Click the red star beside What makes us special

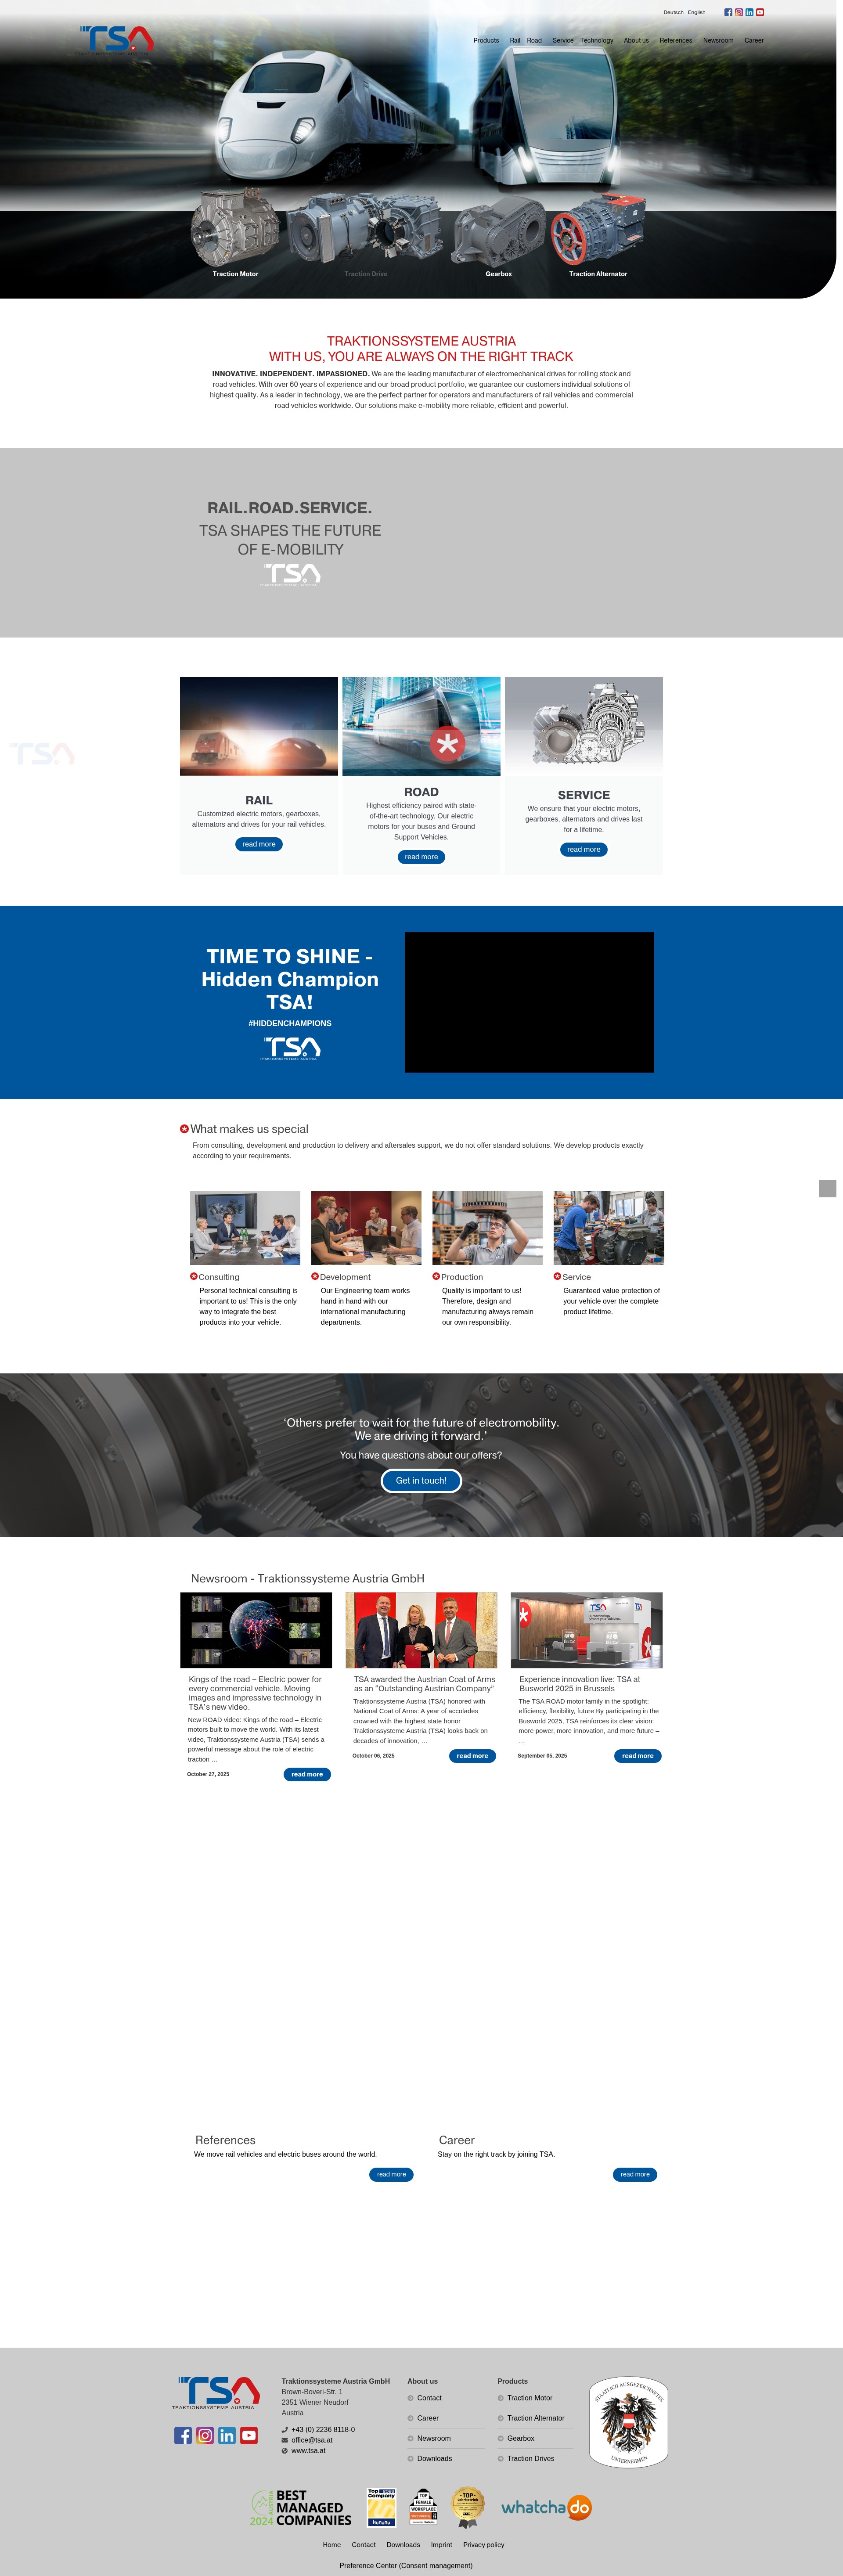click(x=184, y=1128)
